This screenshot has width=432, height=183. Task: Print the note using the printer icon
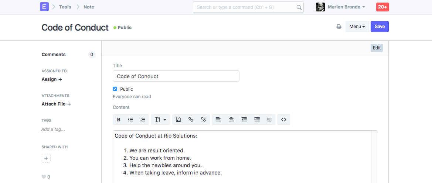tap(339, 27)
